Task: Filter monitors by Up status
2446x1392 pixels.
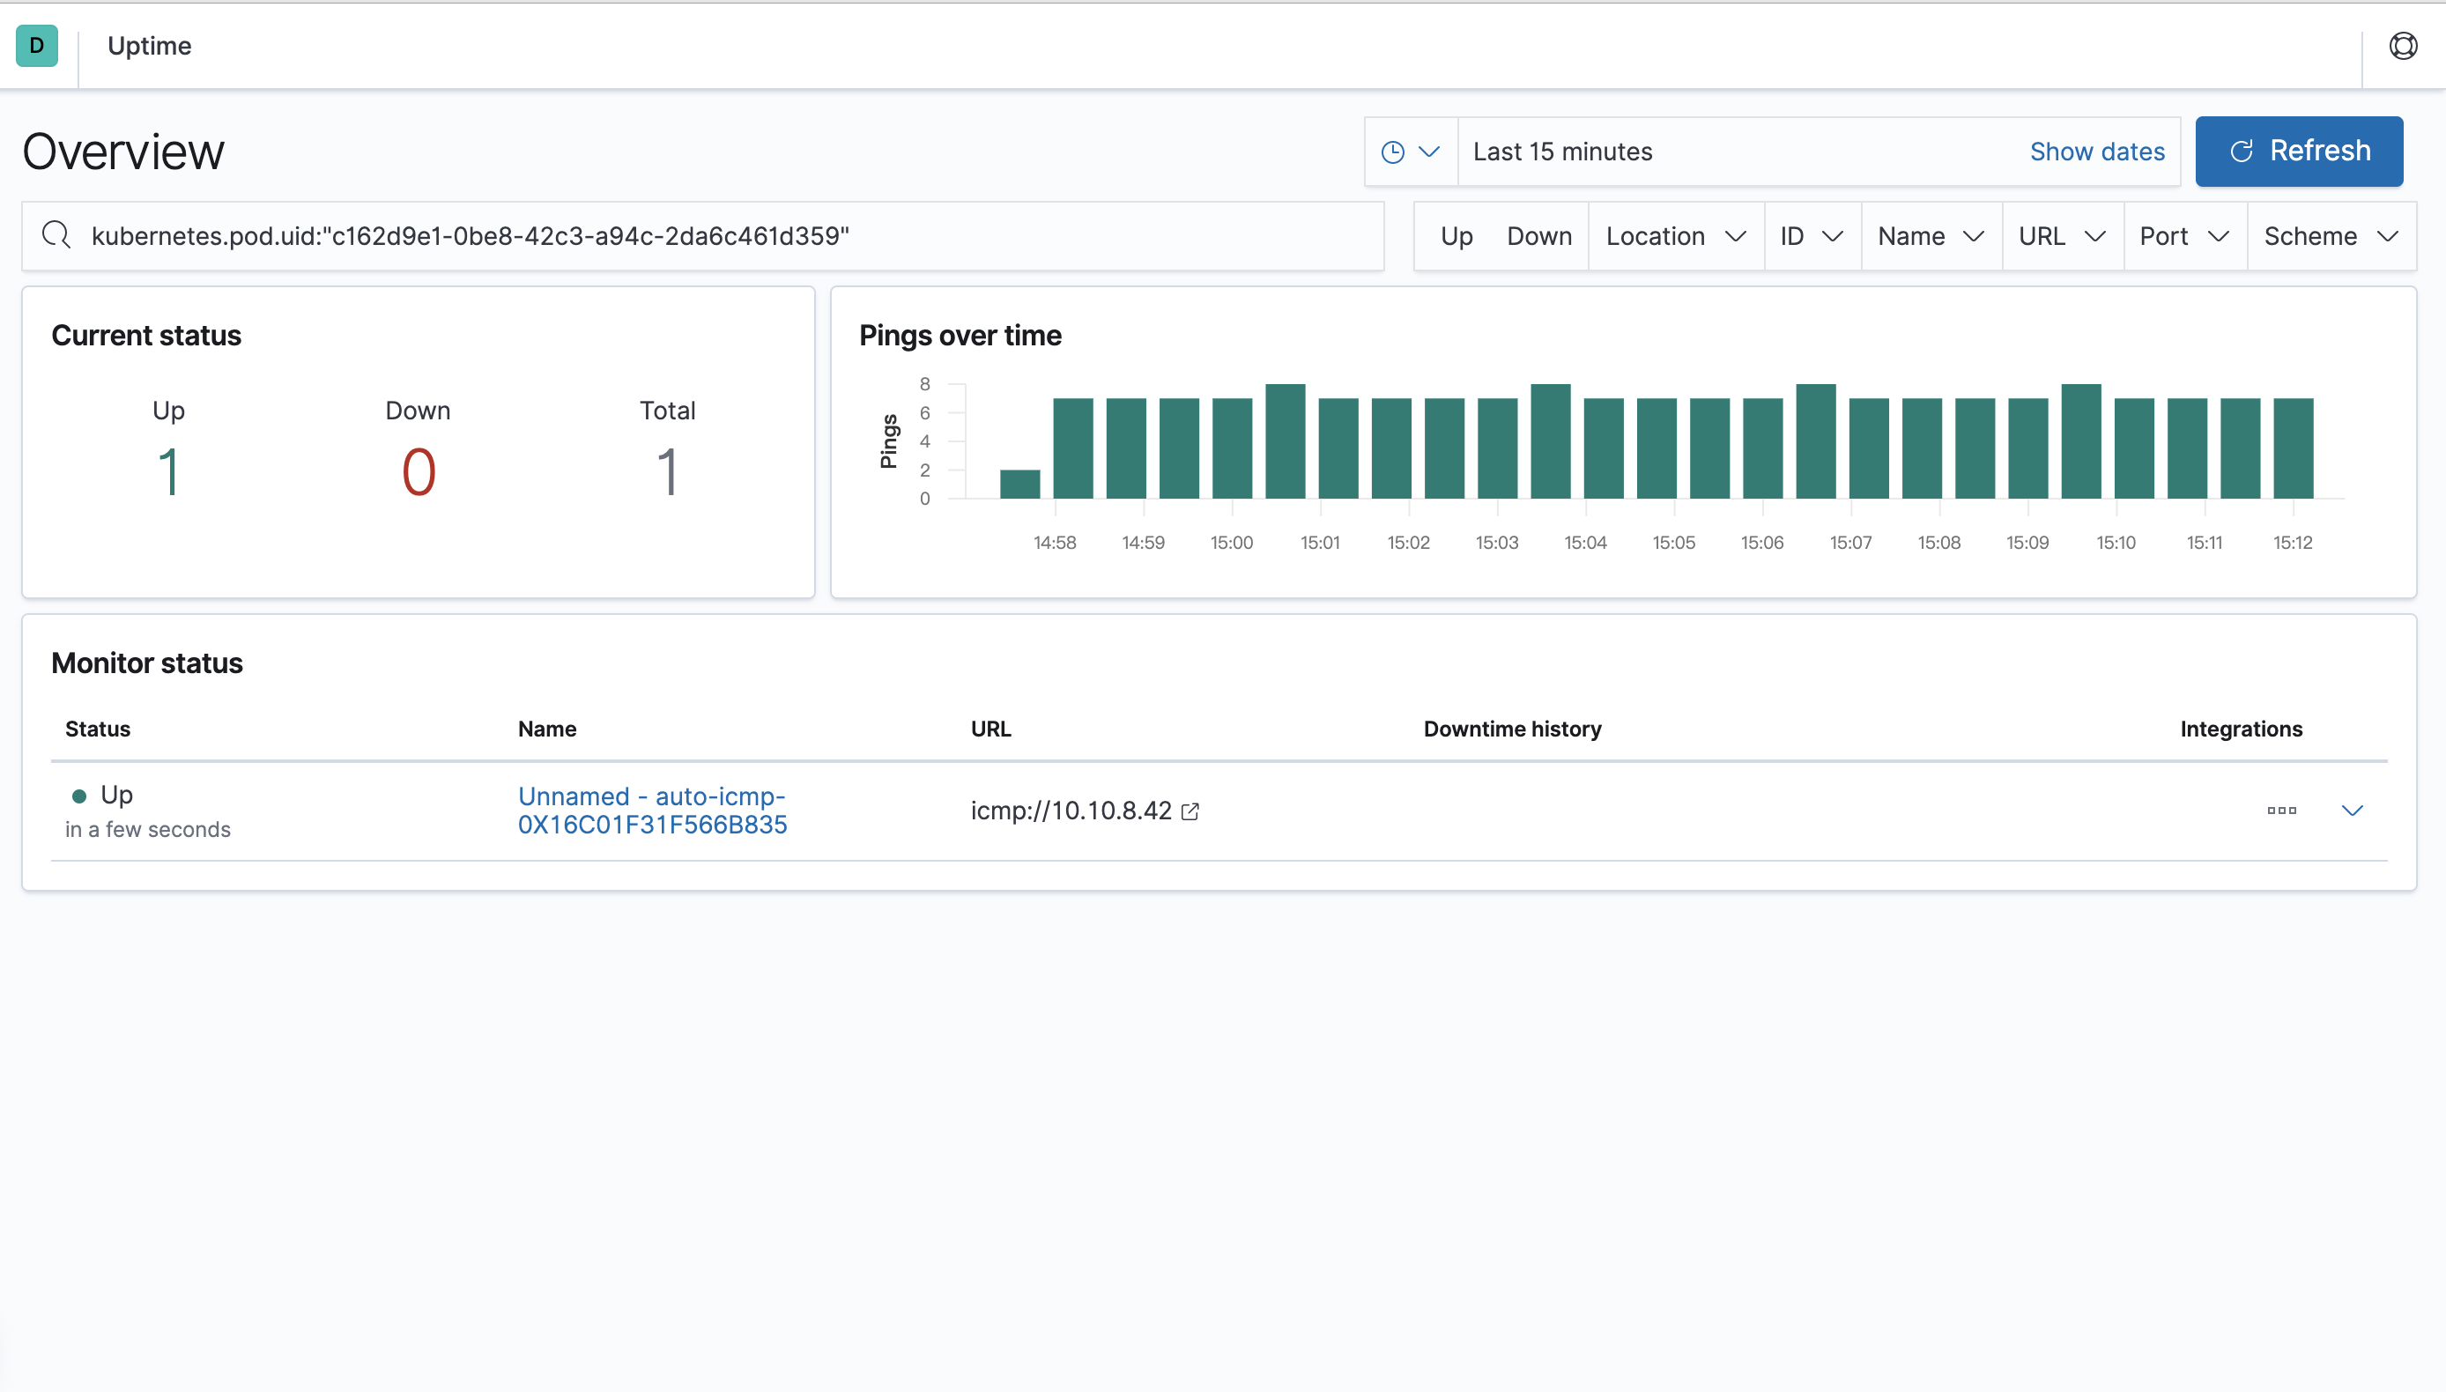Action: pyautogui.click(x=1456, y=236)
